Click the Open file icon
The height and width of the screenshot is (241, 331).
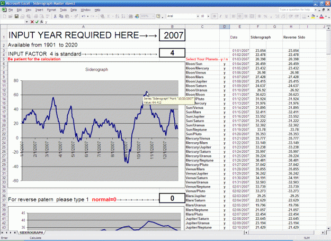click(x=11, y=16)
